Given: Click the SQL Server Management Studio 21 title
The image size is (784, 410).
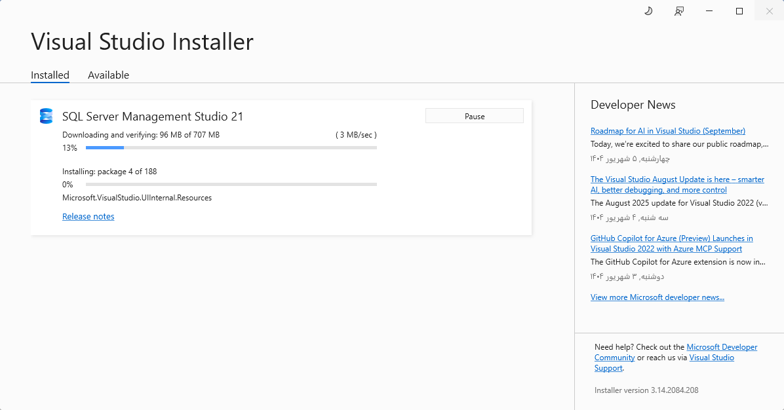Looking at the screenshot, I should [x=152, y=116].
